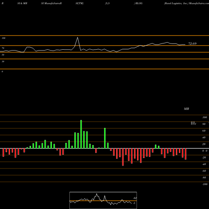Click the '(5,5' parameter text in header
Screen dimensions: 209x209
point(107,3)
